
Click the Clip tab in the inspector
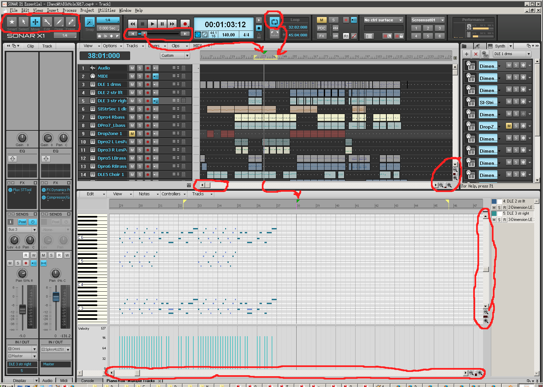30,46
